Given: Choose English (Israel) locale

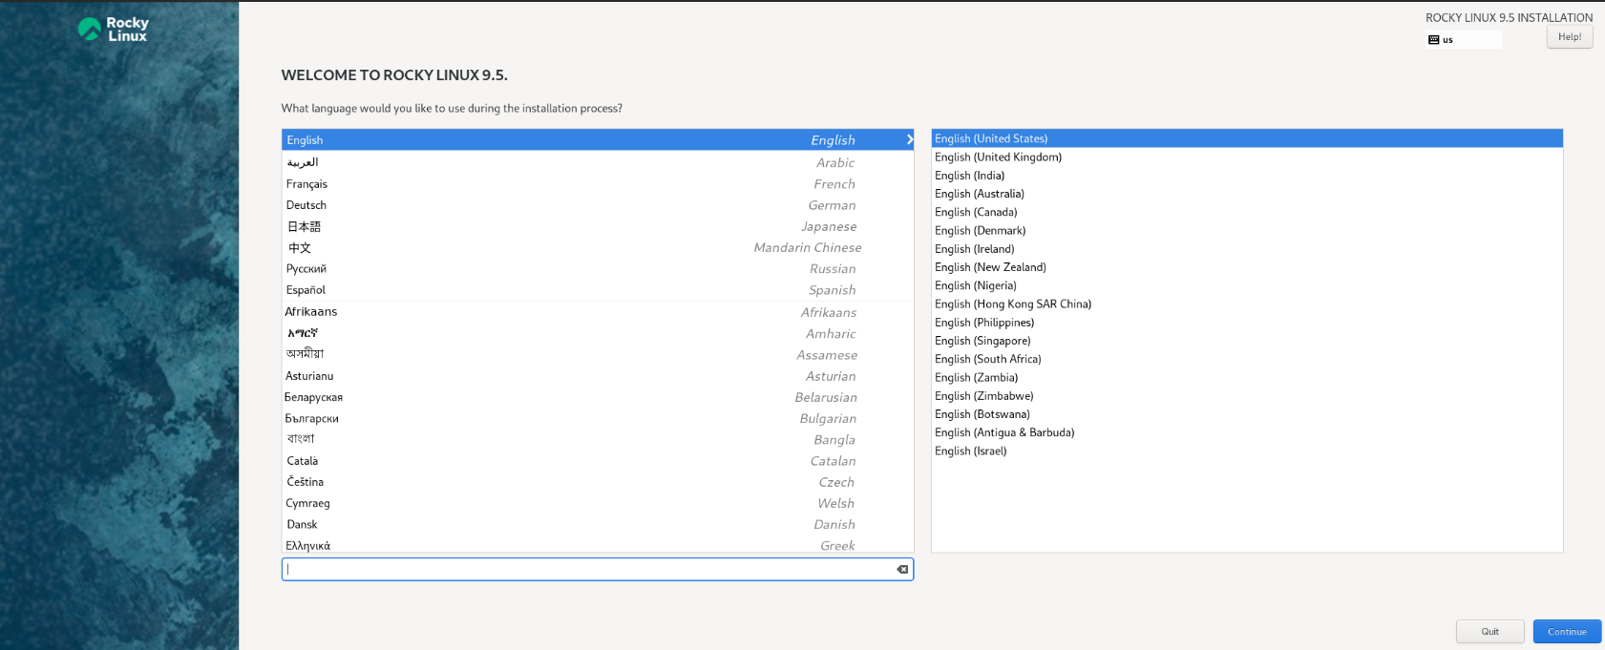Looking at the screenshot, I should 1247,451.
